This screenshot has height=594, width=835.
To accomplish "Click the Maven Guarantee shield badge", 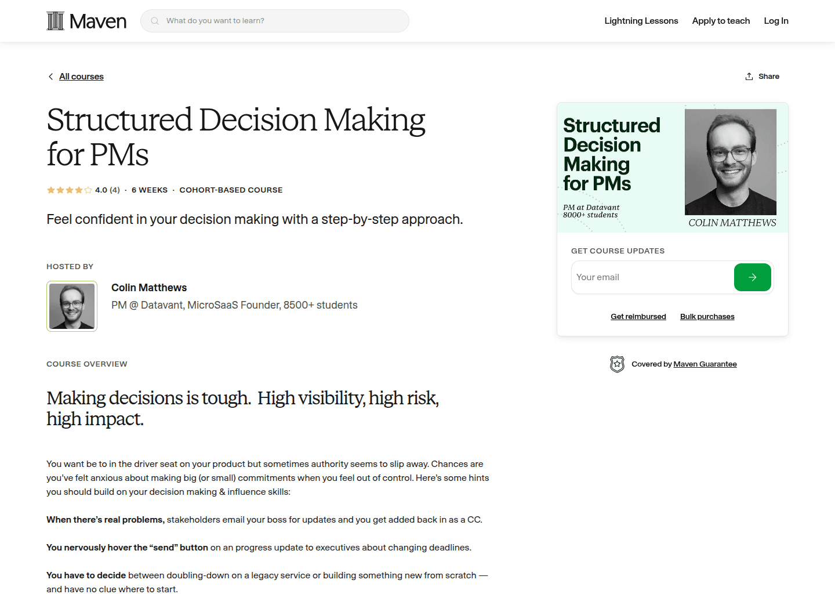I will (x=618, y=364).
